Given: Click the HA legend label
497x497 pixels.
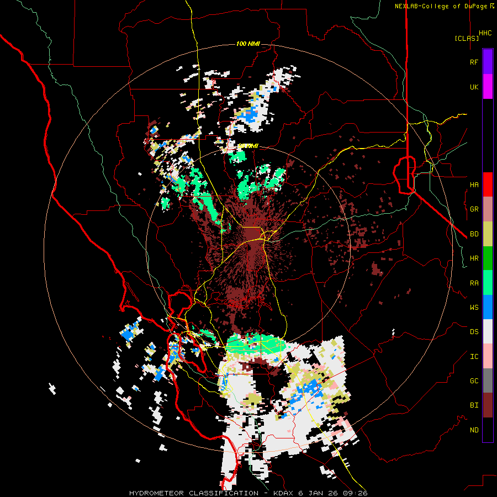Looking at the screenshot, I should click(x=474, y=185).
